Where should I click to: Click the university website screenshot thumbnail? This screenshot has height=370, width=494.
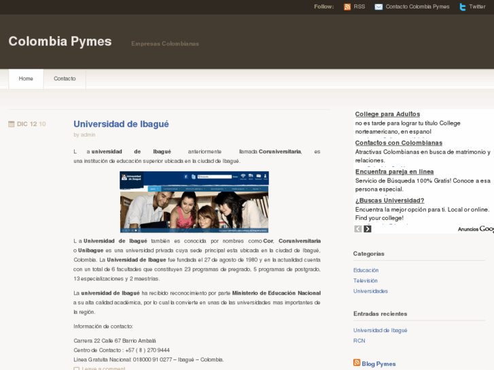click(x=194, y=202)
